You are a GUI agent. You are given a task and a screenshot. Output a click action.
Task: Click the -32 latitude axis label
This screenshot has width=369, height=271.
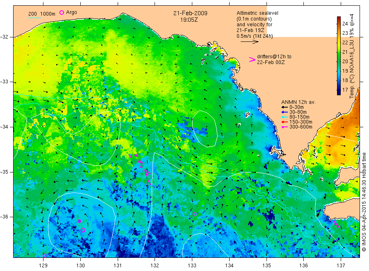click(x=4, y=37)
